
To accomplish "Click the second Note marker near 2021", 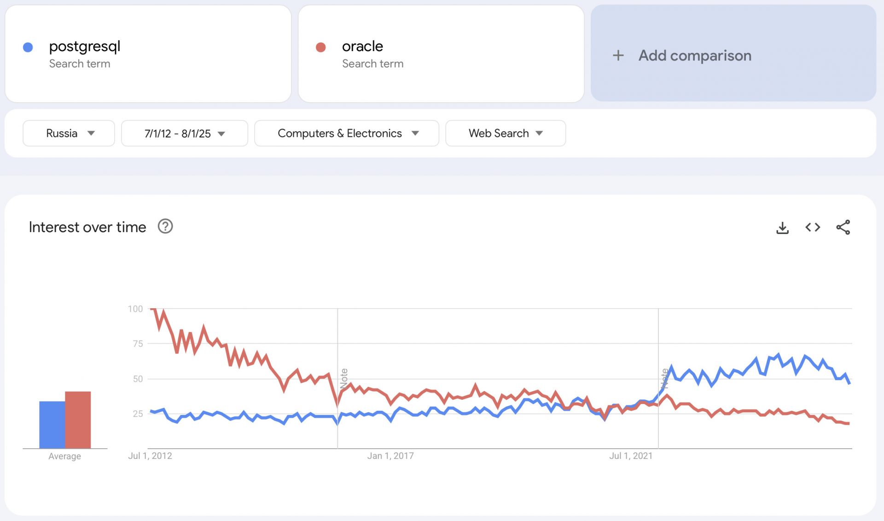I will pos(664,379).
